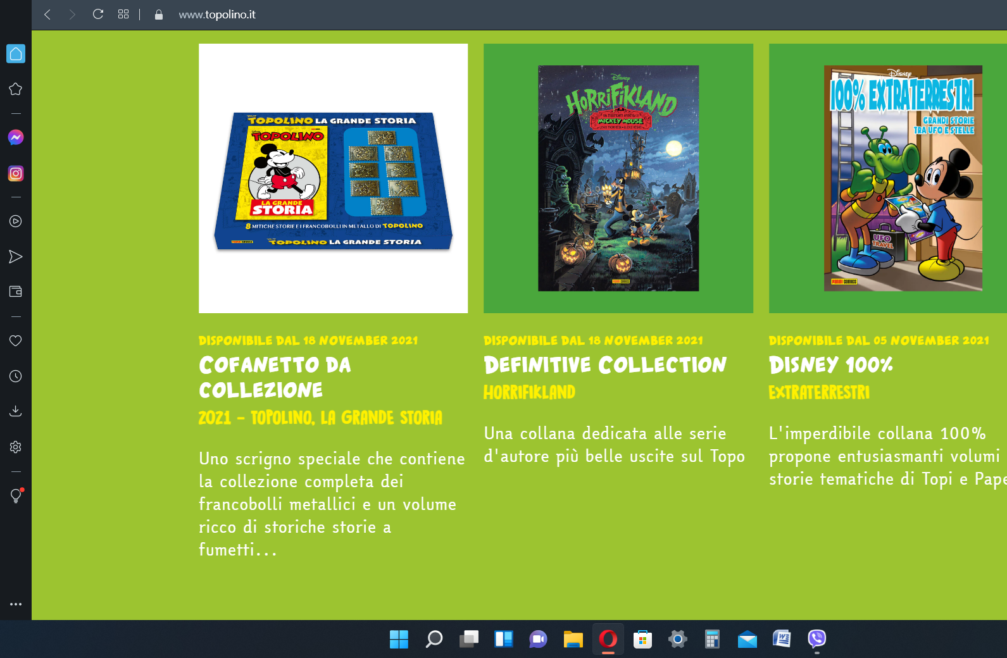The height and width of the screenshot is (658, 1007).
Task: Open the Windows Start menu
Action: tap(399, 639)
